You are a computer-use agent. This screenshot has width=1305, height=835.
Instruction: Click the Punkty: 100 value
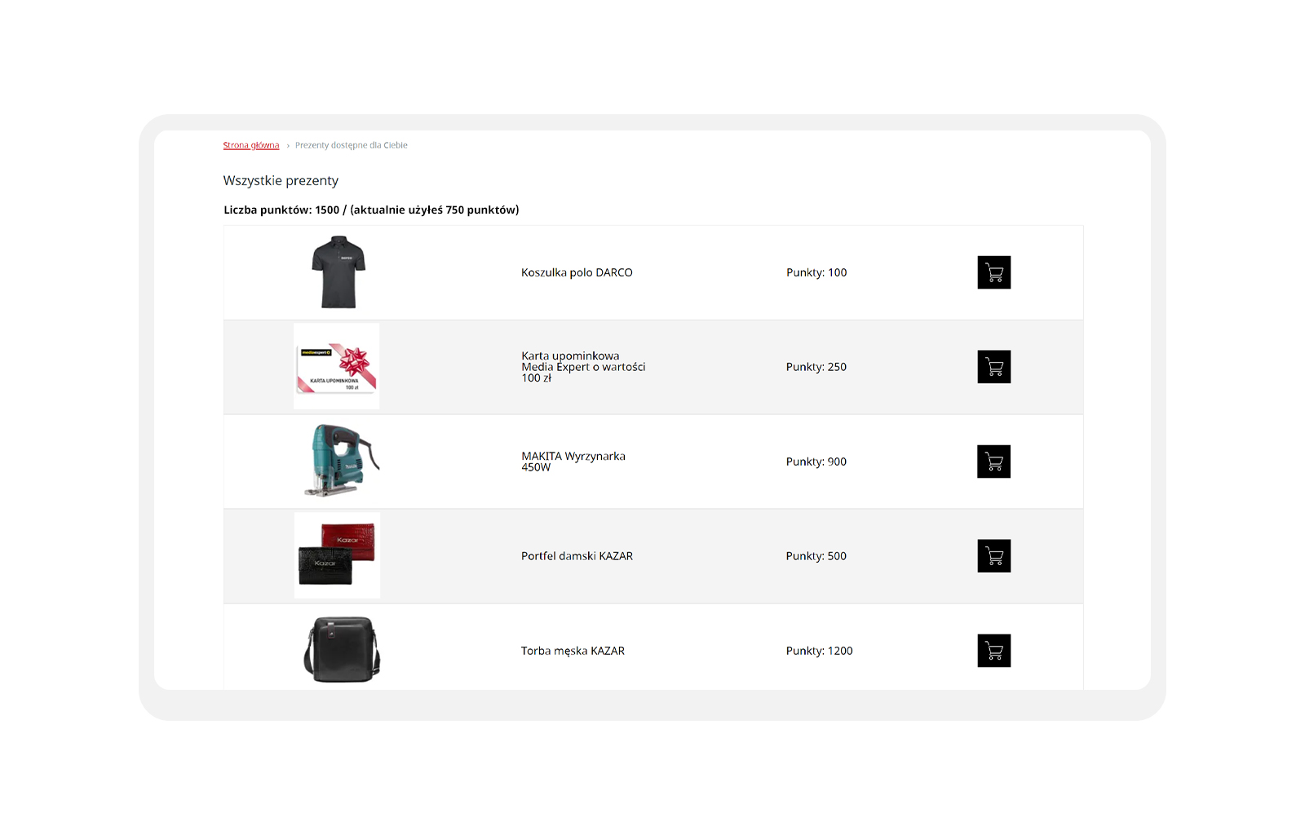(x=816, y=272)
